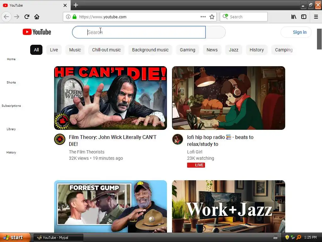Bookmark this page with the star icon
Image resolution: width=322 pixels, height=242 pixels.
[212, 17]
